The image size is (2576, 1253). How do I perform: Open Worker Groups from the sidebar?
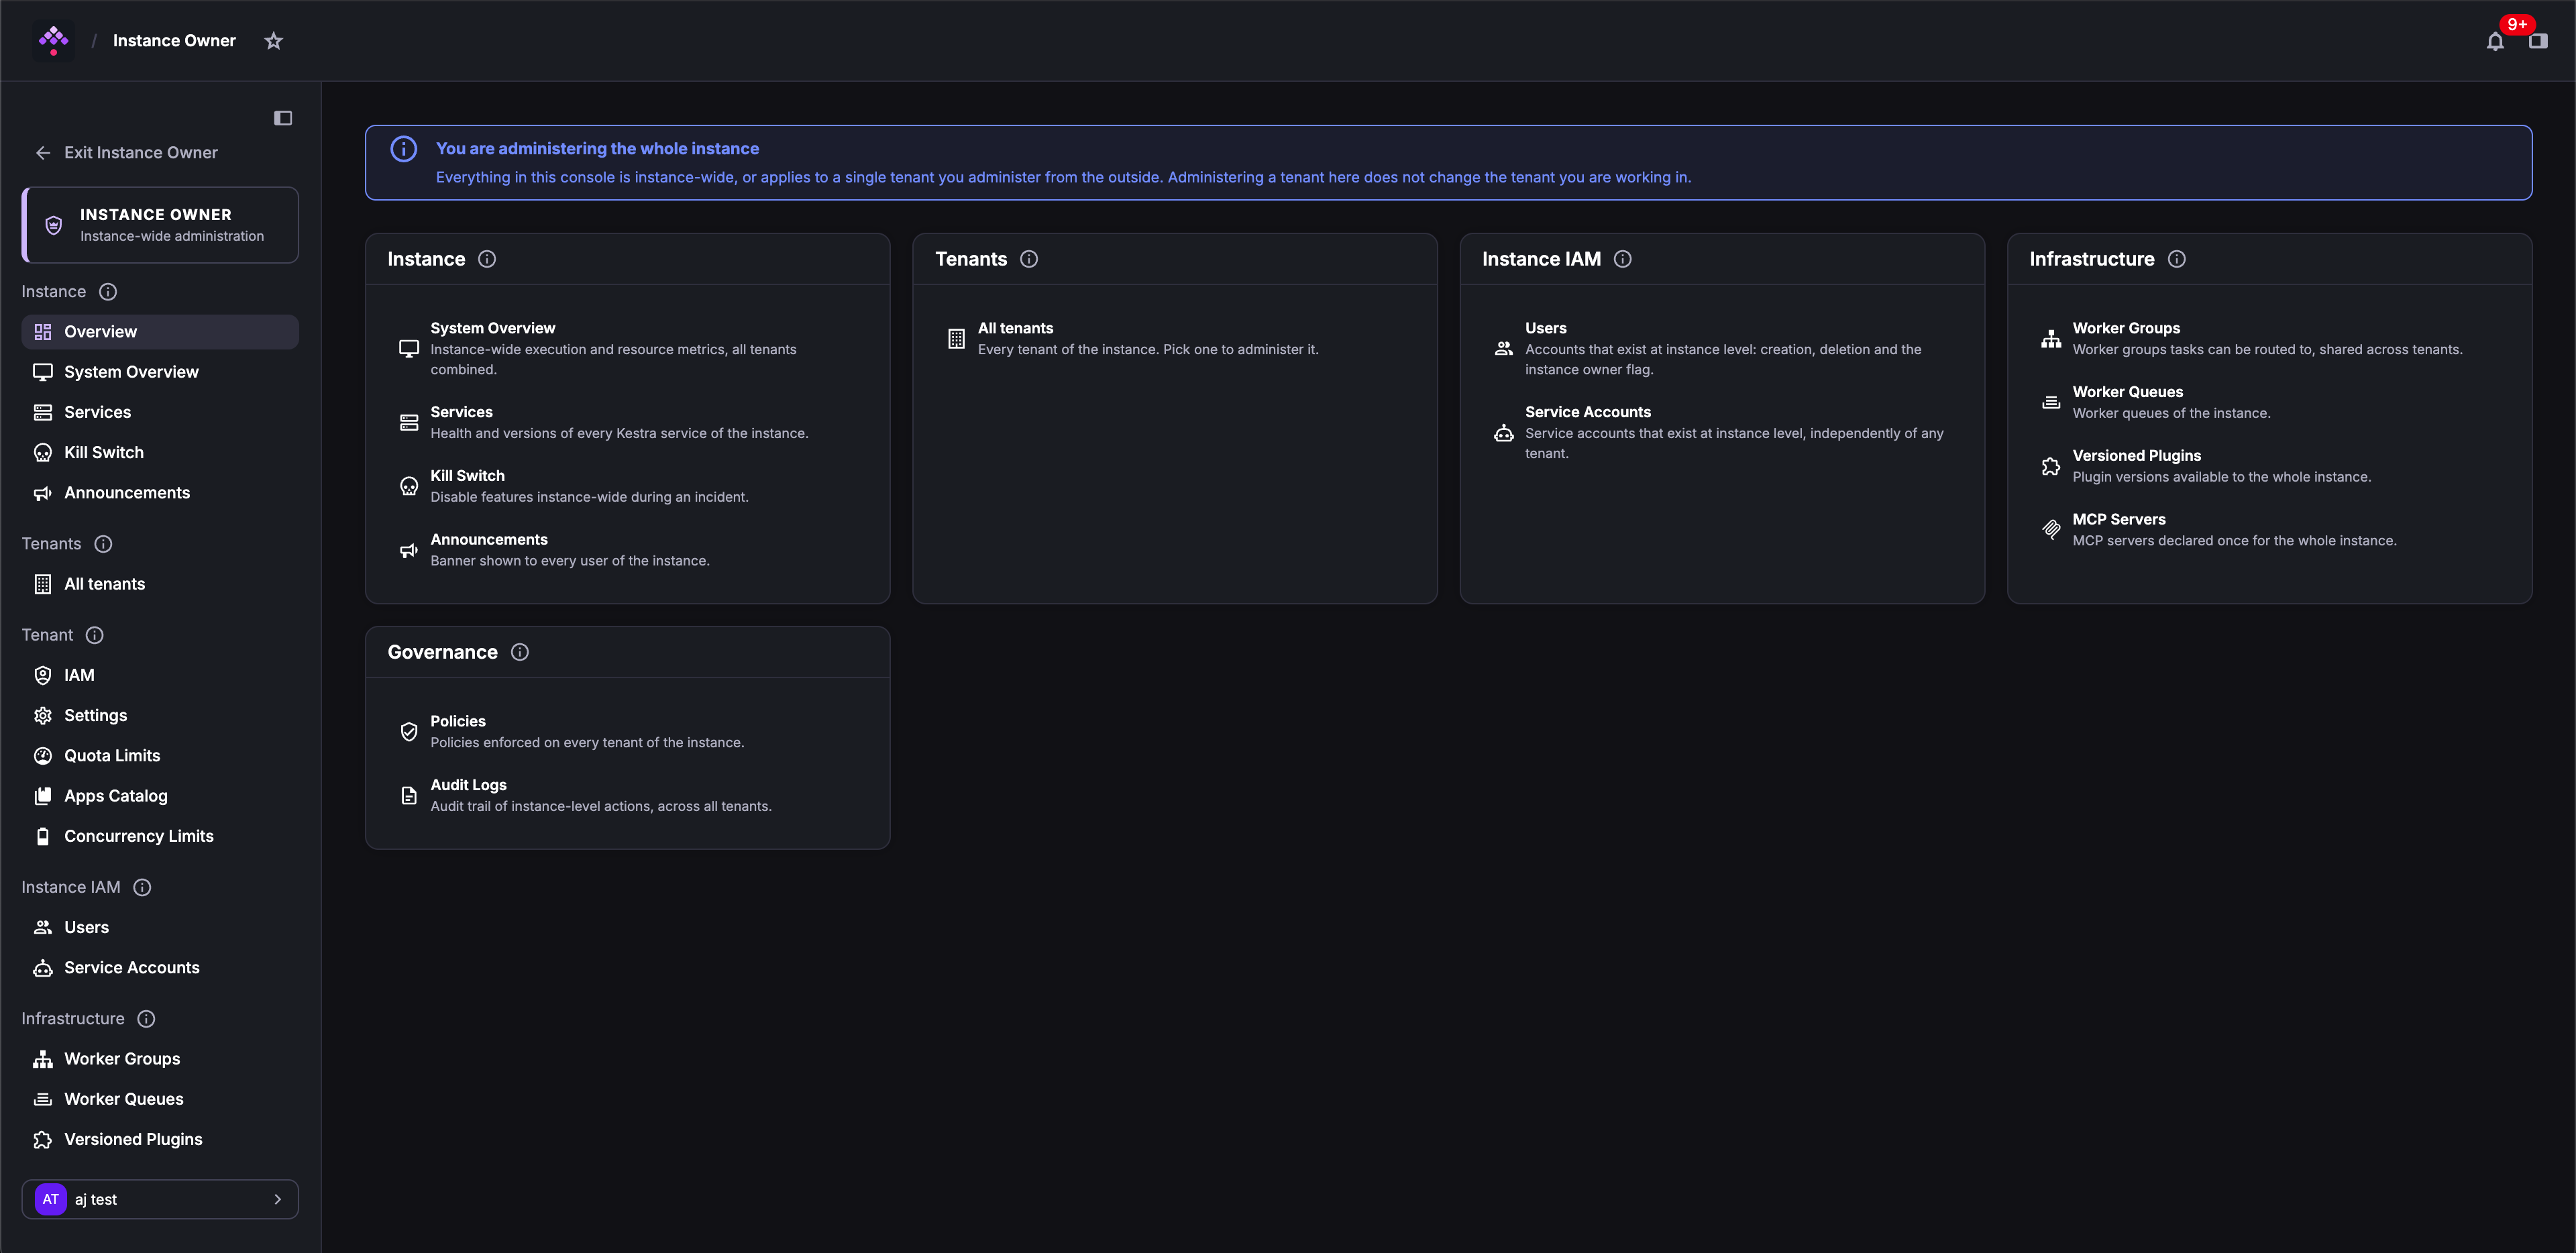160,1059
